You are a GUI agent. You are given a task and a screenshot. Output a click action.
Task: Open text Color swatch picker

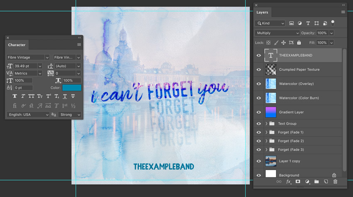tap(71, 88)
